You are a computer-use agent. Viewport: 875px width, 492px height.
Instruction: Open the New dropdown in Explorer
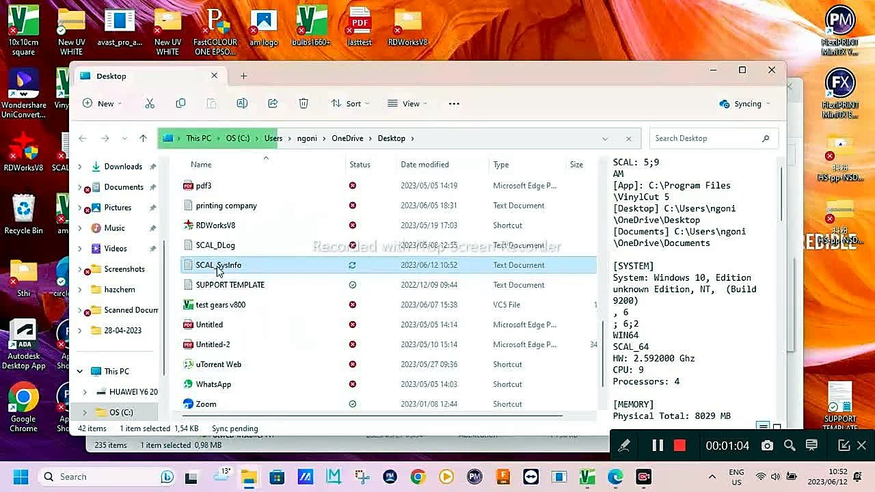103,104
